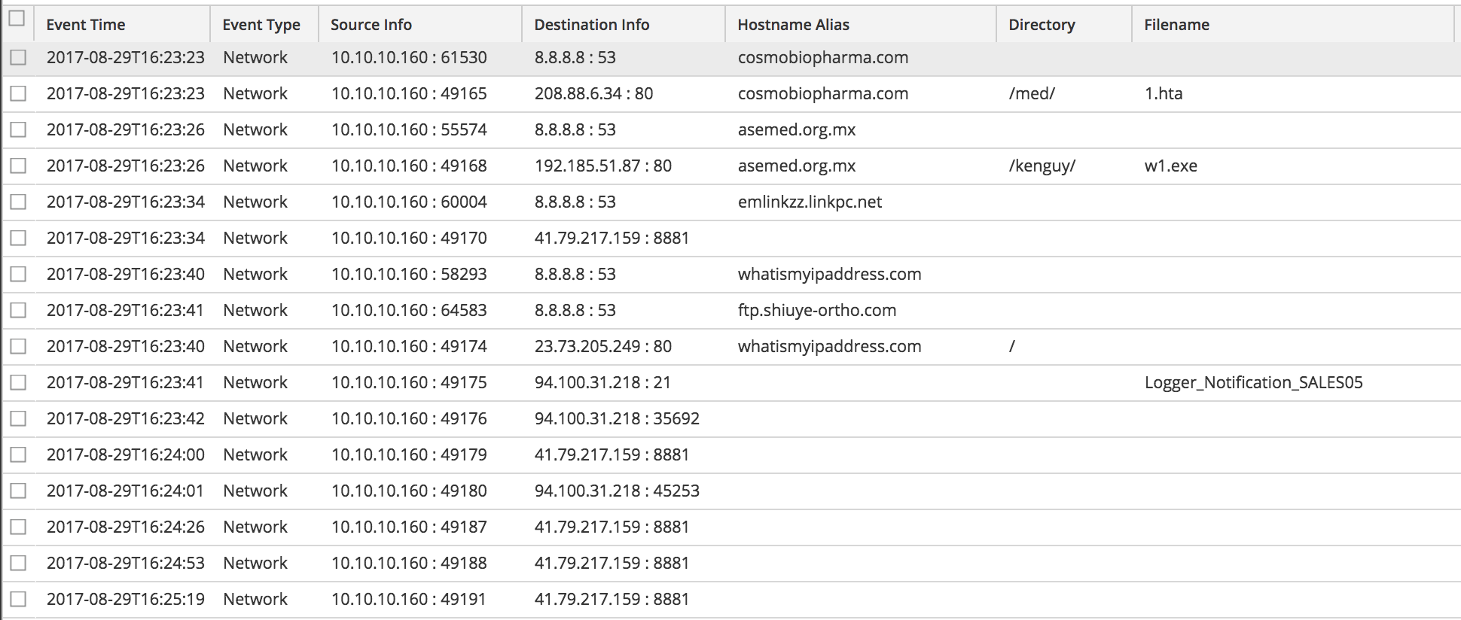Tick checkbox for emlinkzz.linkpc.net DNS row
This screenshot has width=1461, height=620.
(x=18, y=202)
